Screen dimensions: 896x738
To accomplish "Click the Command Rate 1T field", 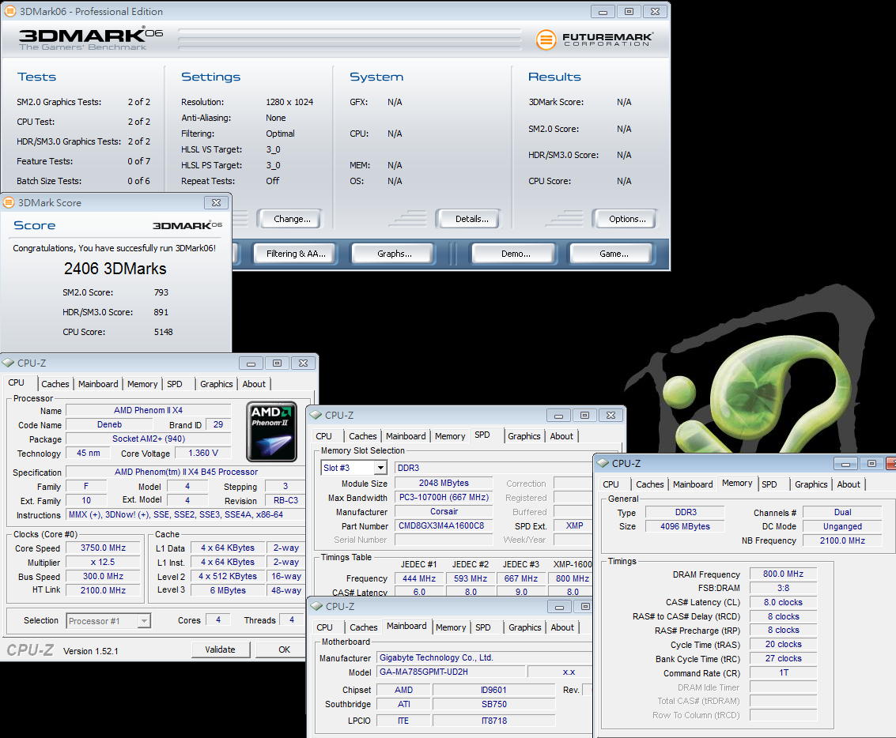I will tap(783, 673).
